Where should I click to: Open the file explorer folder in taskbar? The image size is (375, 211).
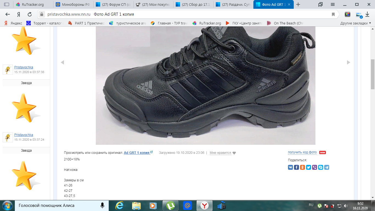click(136, 205)
